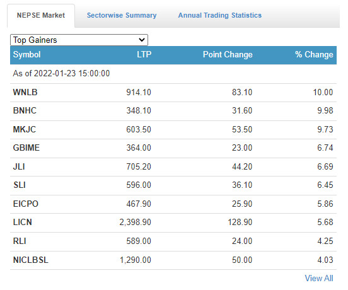This screenshot has width=348, height=290.
Task: Click the % Change column header
Action: tap(314, 55)
